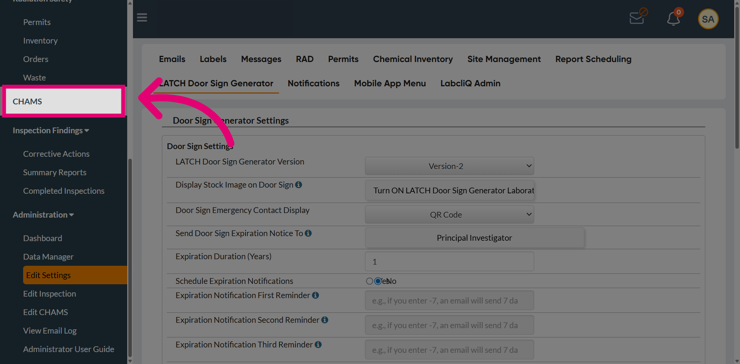The height and width of the screenshot is (364, 740).
Task: Open the notifications bell icon
Action: click(674, 18)
